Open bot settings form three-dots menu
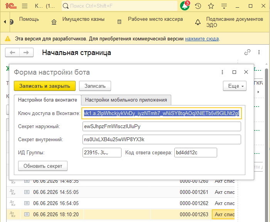270x222 pixels. click(x=222, y=72)
